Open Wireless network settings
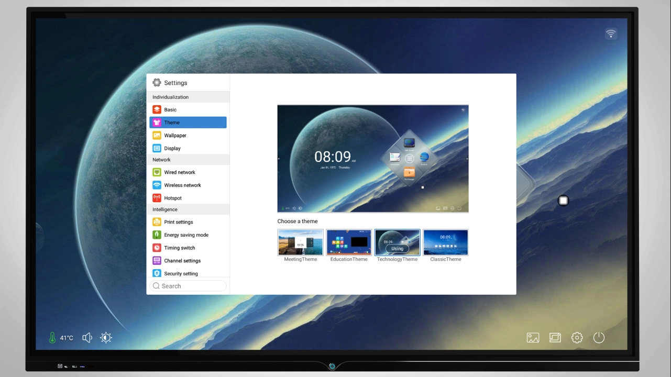671x377 pixels. 188,185
